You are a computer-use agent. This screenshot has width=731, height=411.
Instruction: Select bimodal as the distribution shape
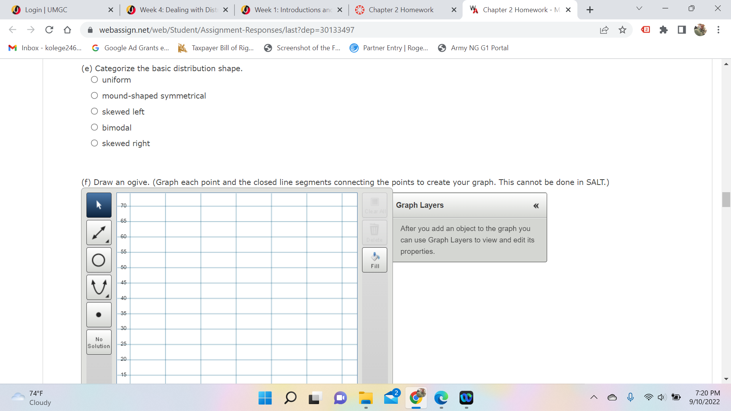pyautogui.click(x=94, y=127)
